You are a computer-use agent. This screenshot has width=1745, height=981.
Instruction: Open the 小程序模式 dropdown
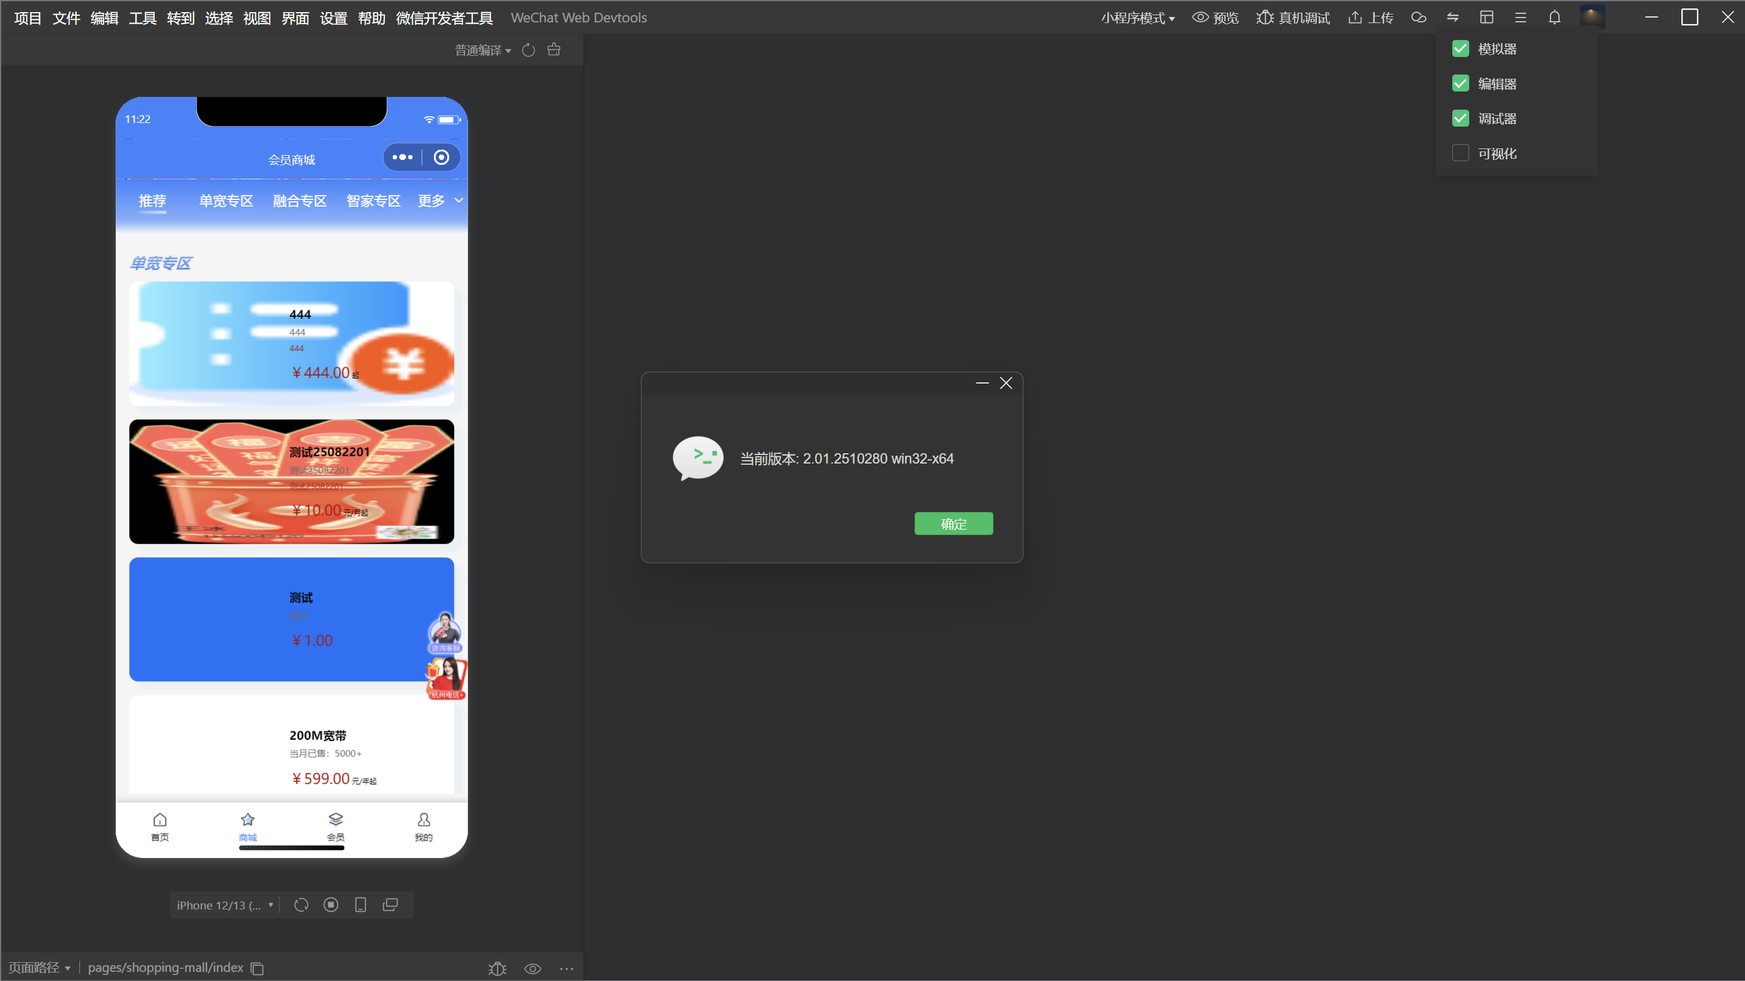[1137, 18]
